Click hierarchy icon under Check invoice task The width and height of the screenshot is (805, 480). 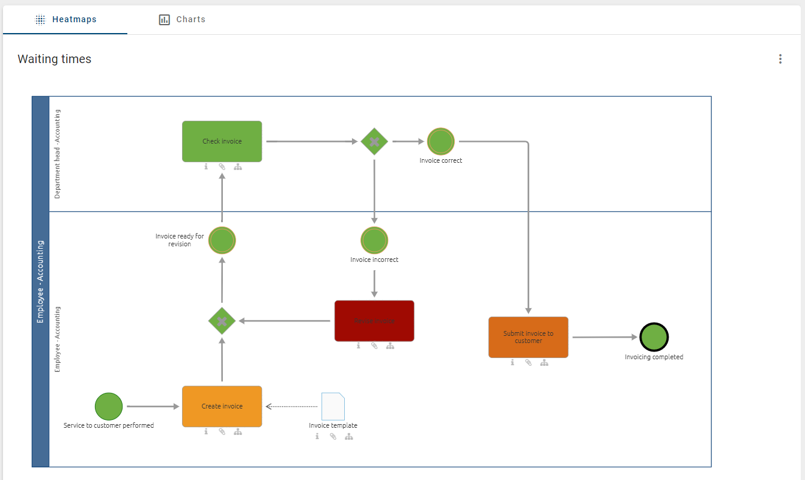point(238,167)
